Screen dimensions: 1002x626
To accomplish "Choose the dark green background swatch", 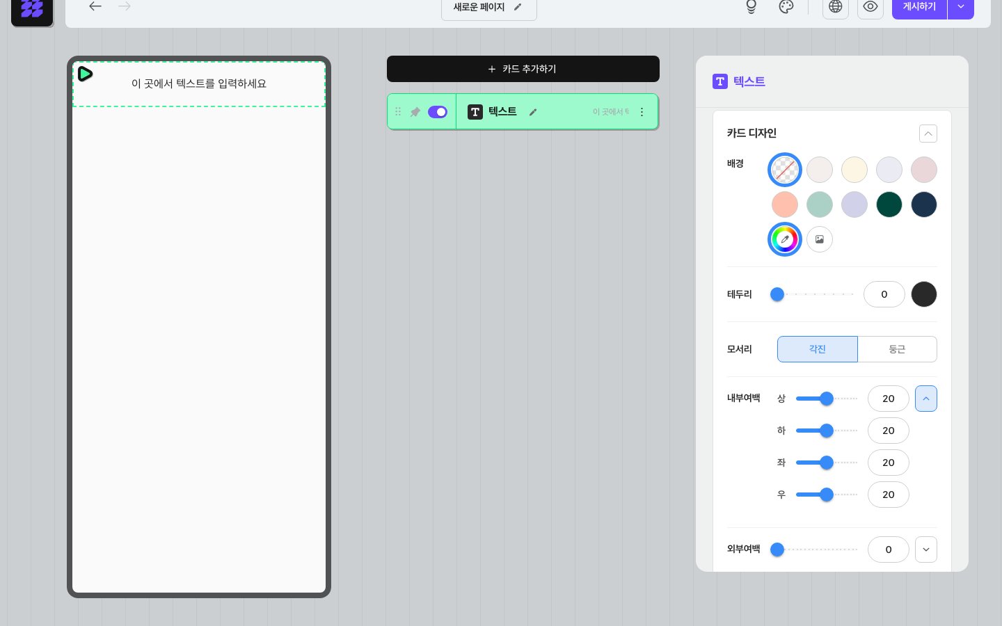I will pyautogui.click(x=889, y=204).
